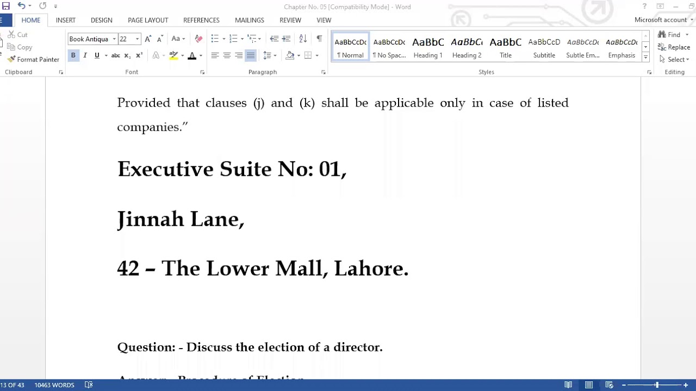696x391 pixels.
Task: Shrink font size with the small A icon
Action: [x=159, y=39]
